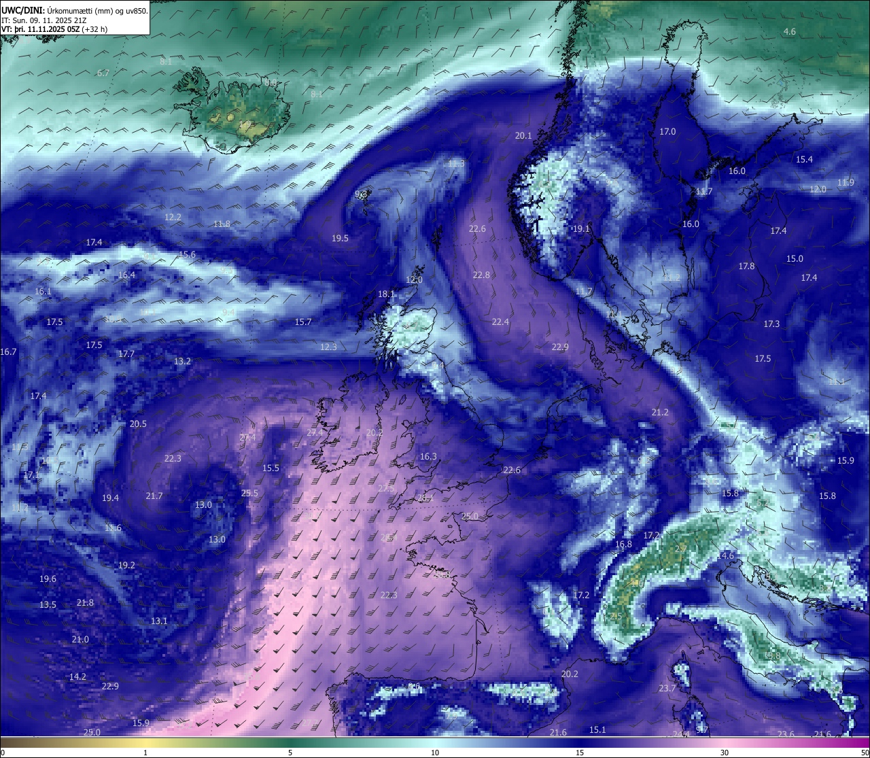Click the VT valid time 05Z (+32 h) line

(54, 29)
